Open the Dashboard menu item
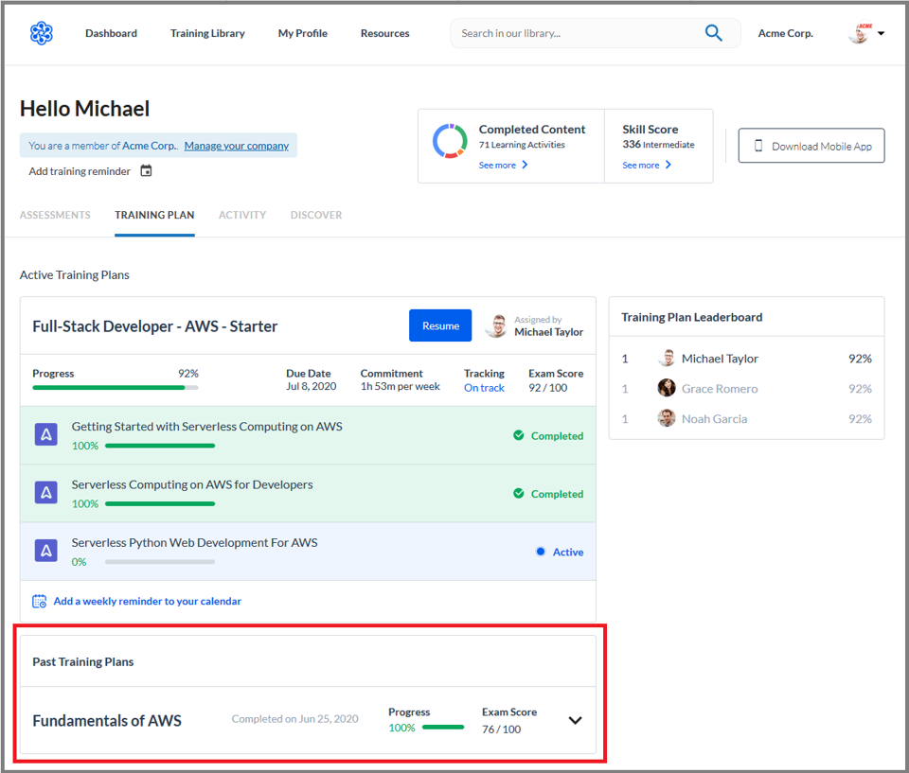909x773 pixels. pyautogui.click(x=112, y=33)
